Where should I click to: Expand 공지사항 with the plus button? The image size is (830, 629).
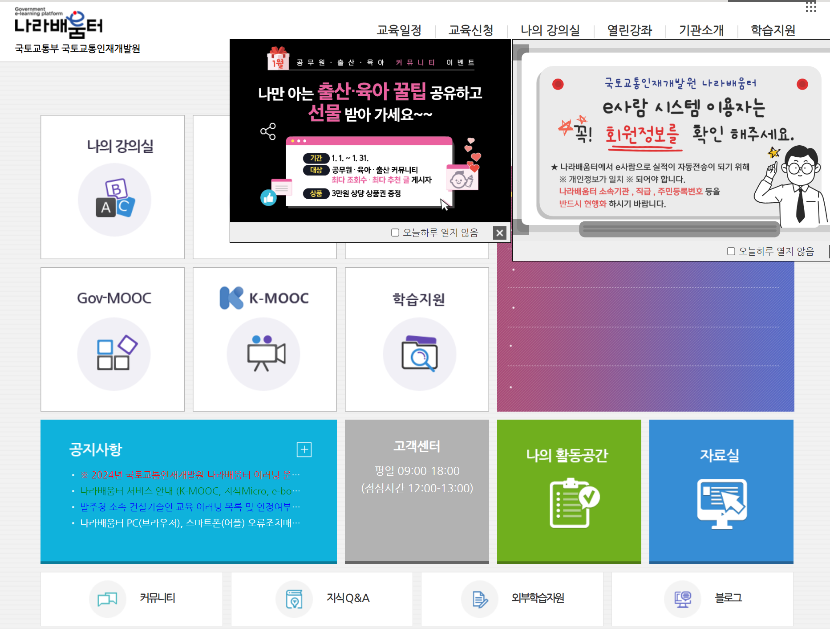tap(304, 449)
